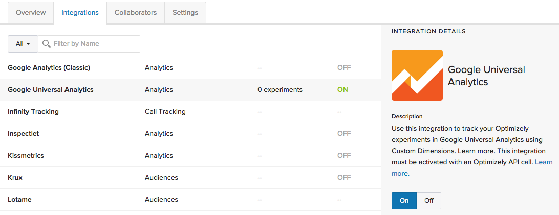
Task: Open the All filter dropdown
Action: (x=23, y=44)
